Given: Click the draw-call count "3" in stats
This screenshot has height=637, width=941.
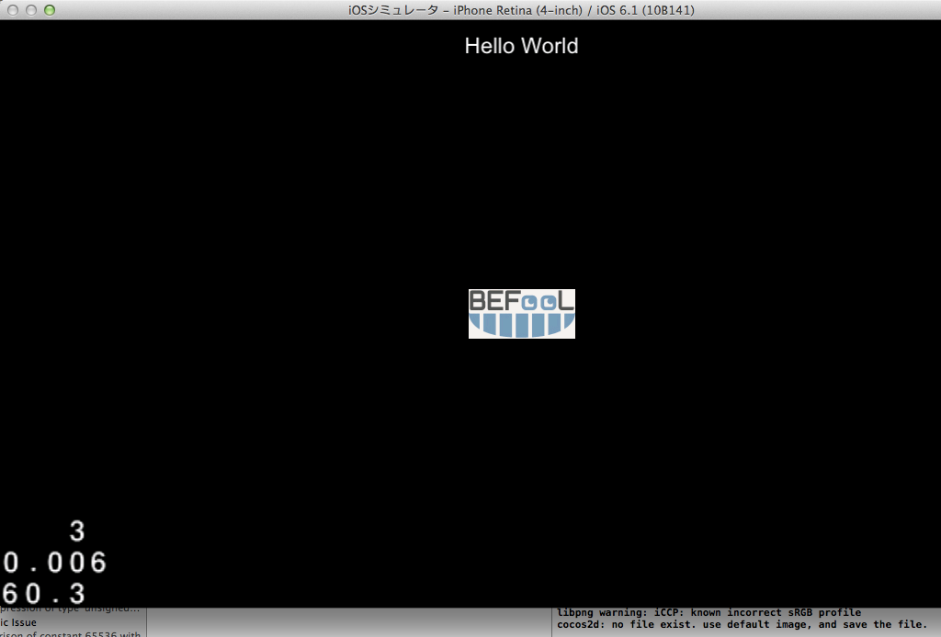Looking at the screenshot, I should [77, 531].
